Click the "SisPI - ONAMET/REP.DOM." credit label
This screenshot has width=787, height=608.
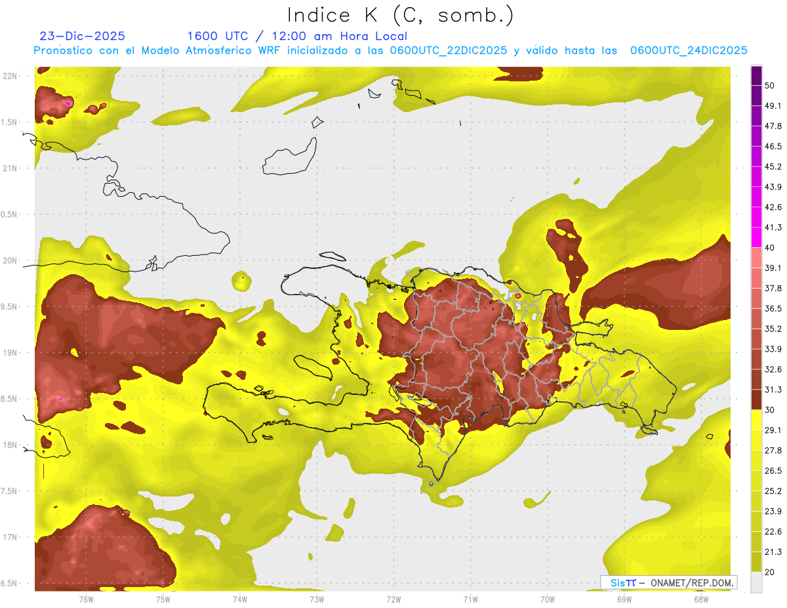click(668, 582)
